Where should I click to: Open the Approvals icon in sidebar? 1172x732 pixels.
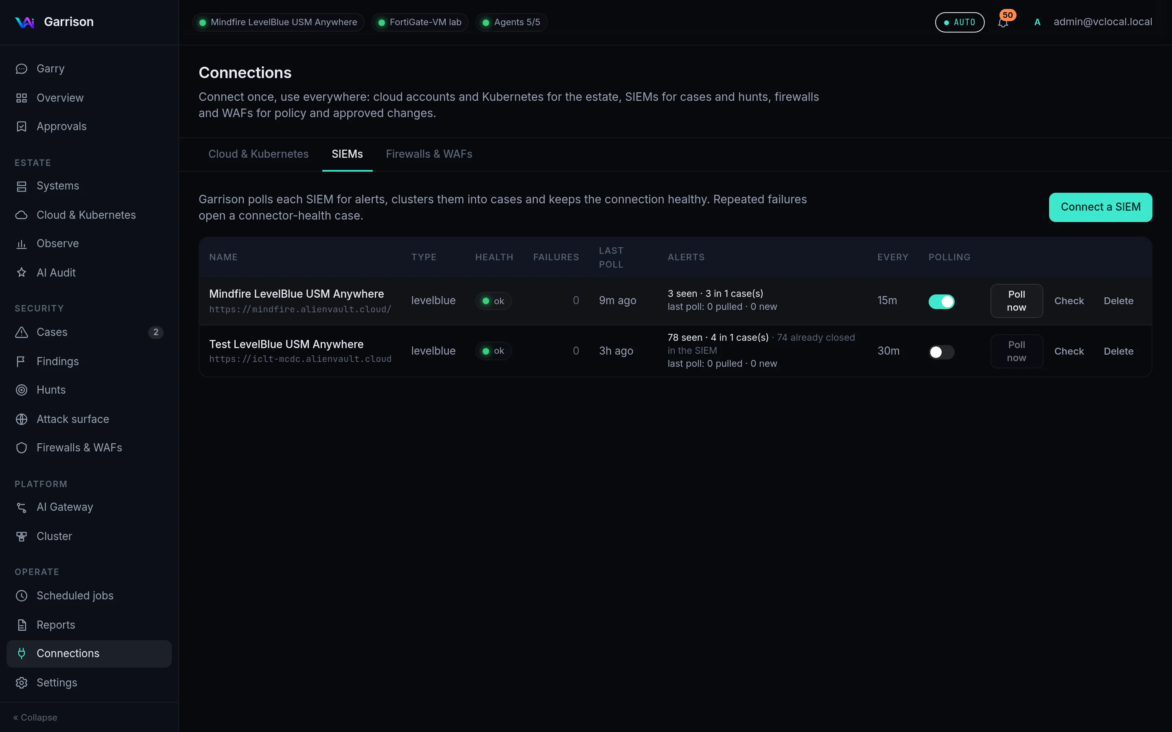[x=21, y=126]
